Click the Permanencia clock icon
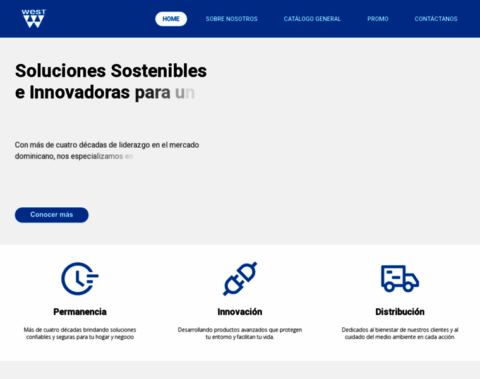The width and height of the screenshot is (480, 379). click(x=80, y=279)
